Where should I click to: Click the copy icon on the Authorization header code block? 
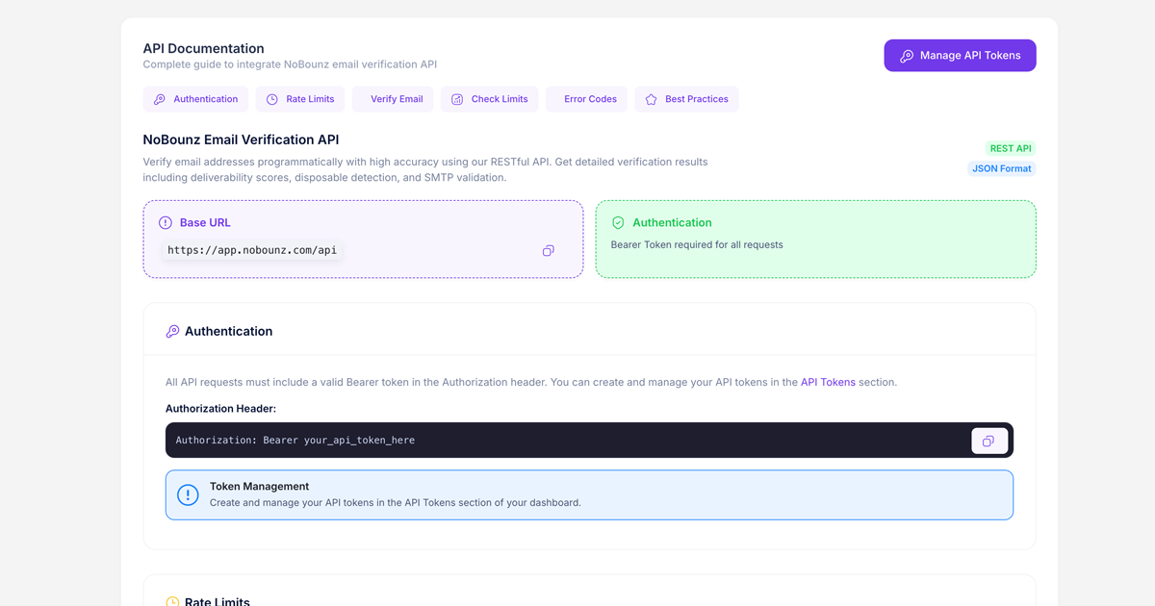(x=989, y=440)
